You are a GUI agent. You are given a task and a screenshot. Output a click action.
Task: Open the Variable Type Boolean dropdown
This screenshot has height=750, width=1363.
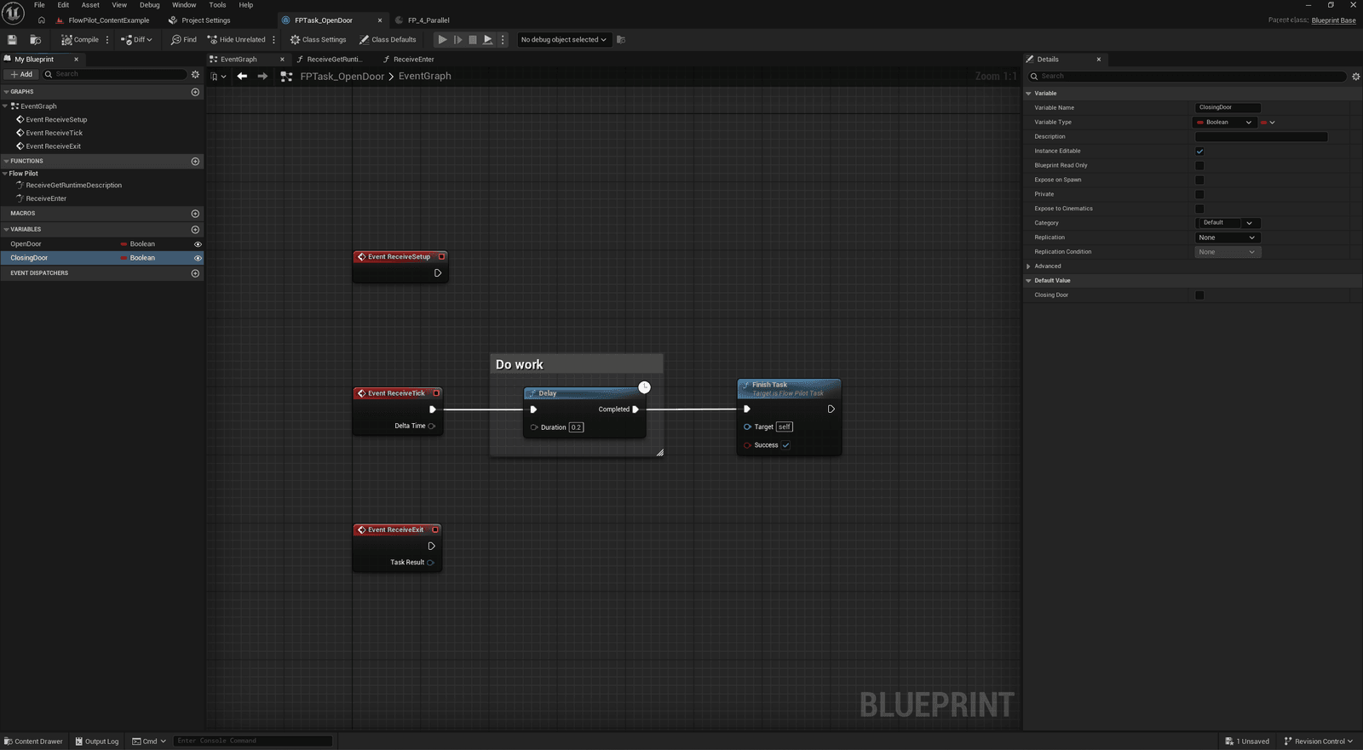[1225, 123]
